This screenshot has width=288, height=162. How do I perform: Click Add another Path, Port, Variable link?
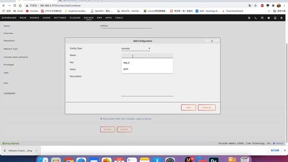pyautogui.click(x=126, y=119)
